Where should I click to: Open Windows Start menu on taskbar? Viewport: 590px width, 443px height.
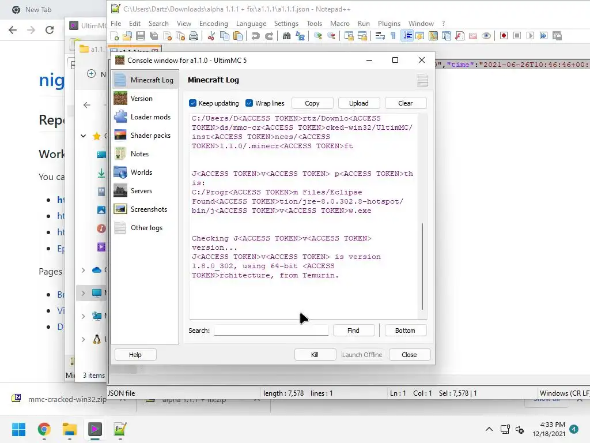point(18,429)
